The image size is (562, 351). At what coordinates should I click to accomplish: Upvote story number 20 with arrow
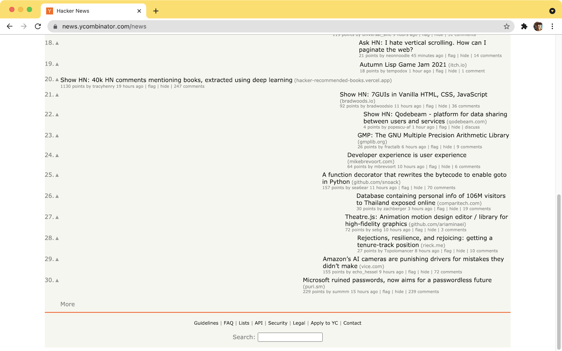tap(57, 80)
